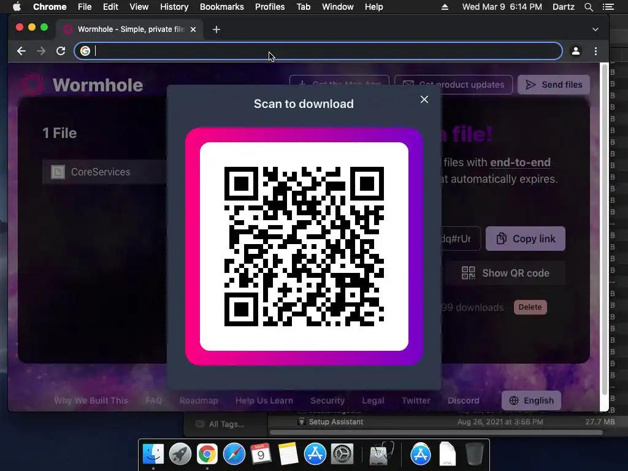Open the Edit menu
Image resolution: width=628 pixels, height=471 pixels.
[110, 7]
